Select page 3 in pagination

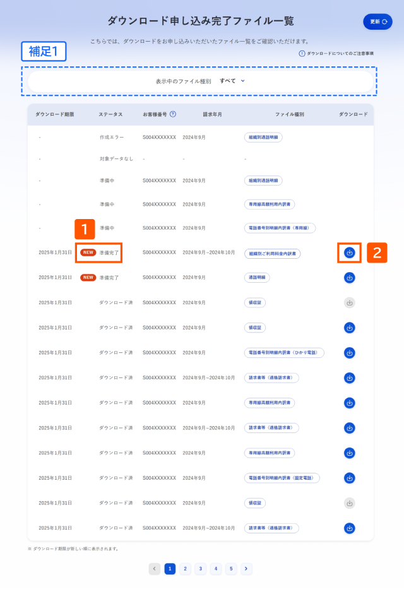pyautogui.click(x=201, y=569)
